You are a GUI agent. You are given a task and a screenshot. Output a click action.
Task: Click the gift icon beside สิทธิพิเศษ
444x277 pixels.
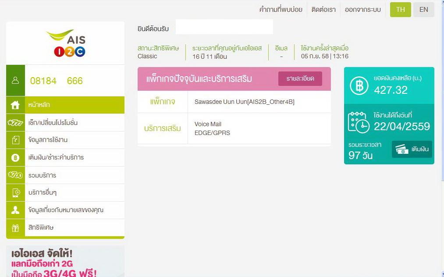pos(15,227)
